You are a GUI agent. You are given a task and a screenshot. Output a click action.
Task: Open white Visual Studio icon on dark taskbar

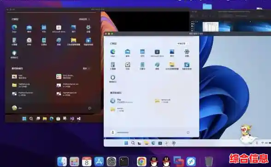click(x=79, y=119)
